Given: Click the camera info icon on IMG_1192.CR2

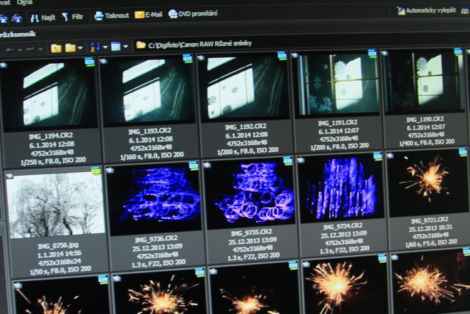Looking at the screenshot, I should coord(201,58).
